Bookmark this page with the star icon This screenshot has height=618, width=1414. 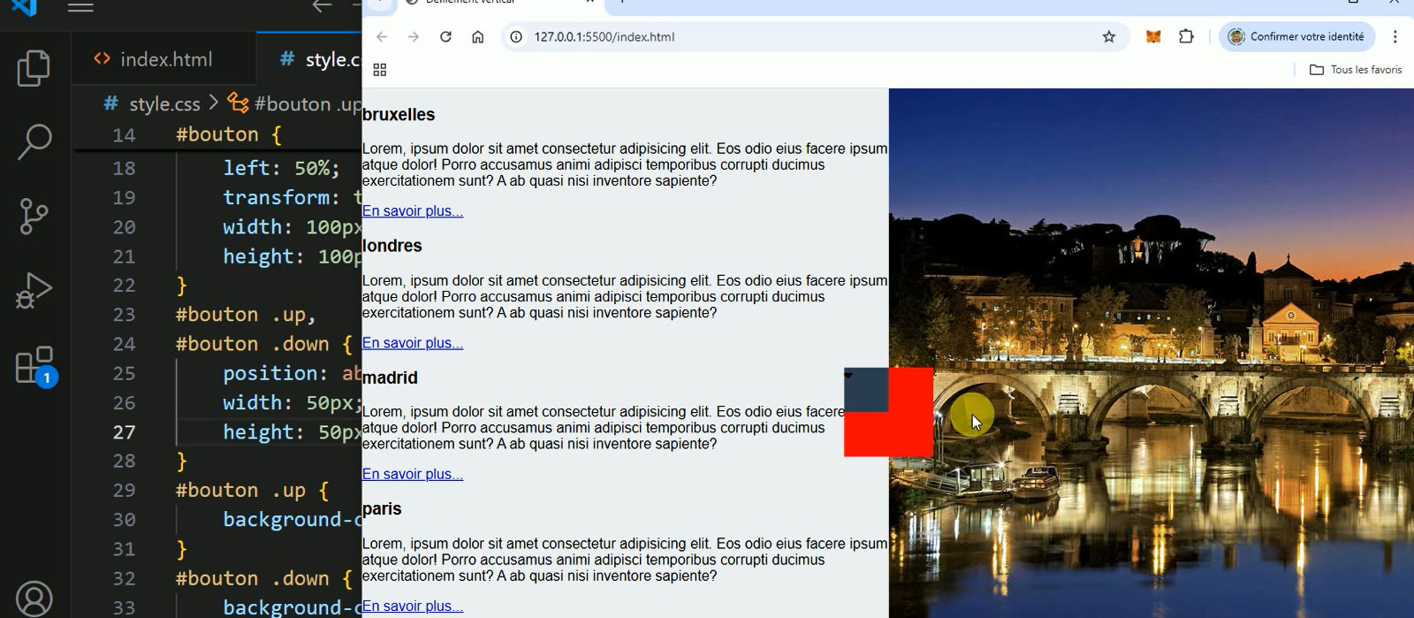coord(1109,37)
